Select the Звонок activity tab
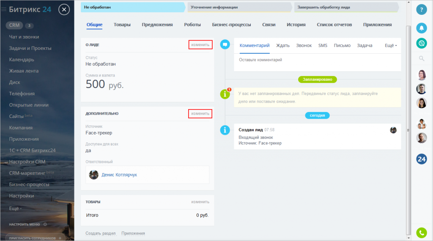The width and height of the screenshot is (433, 241). [304, 46]
